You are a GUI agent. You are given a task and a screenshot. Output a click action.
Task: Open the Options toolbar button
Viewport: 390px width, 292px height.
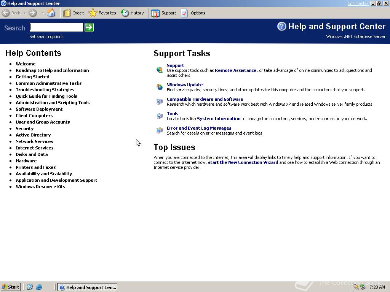193,13
